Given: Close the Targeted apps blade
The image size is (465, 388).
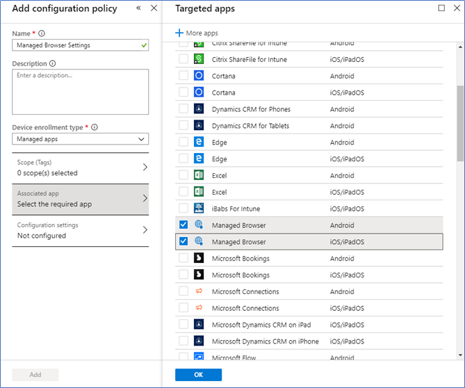Looking at the screenshot, I should pos(457,8).
